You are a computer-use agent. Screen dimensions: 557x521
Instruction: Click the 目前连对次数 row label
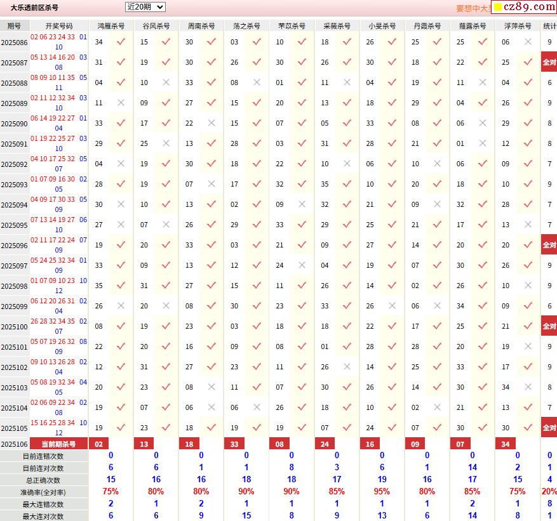pos(43,468)
